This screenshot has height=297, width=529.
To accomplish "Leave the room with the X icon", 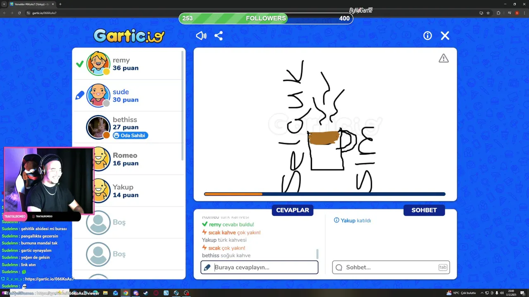I will point(445,36).
